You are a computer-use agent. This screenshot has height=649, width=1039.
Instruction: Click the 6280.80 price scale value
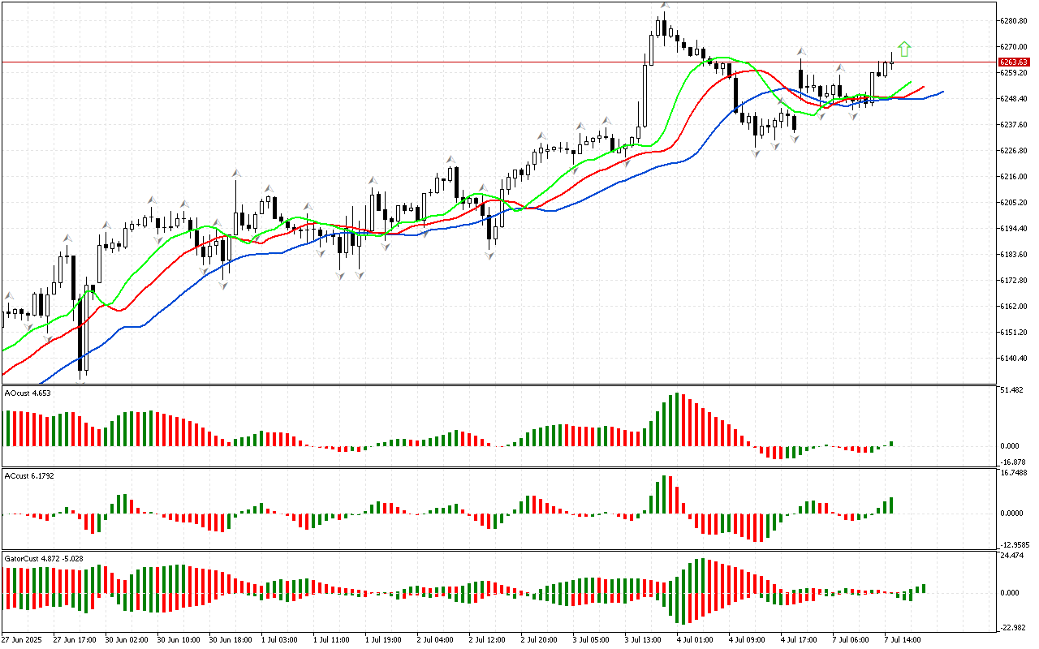tap(1012, 20)
